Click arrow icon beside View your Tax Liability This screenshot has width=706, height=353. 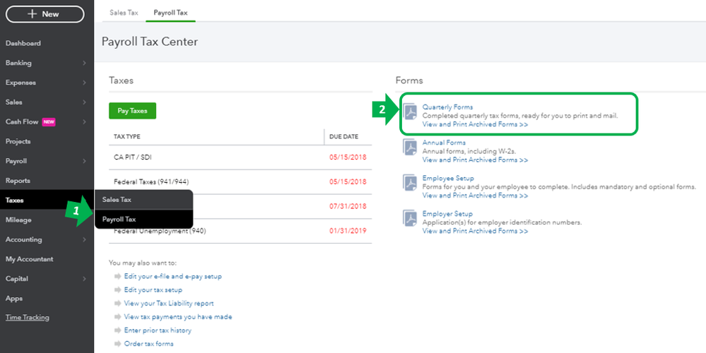(118, 304)
